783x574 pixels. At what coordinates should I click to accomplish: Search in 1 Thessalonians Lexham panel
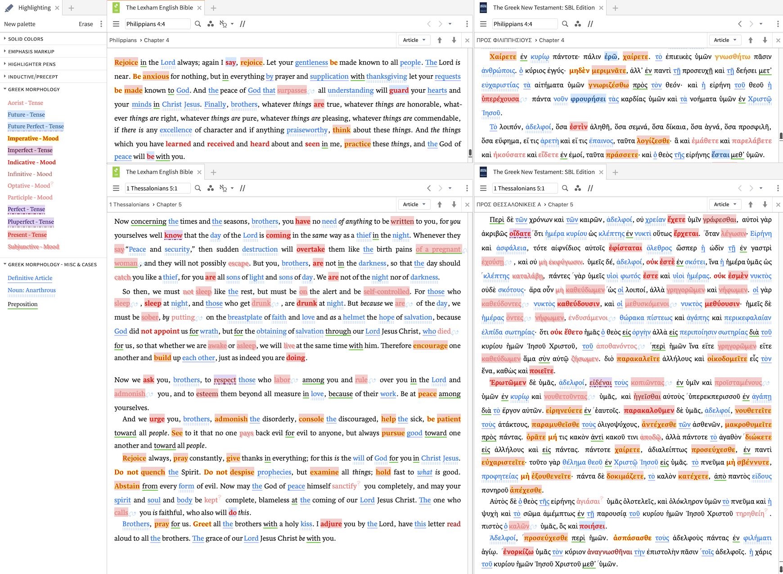click(198, 188)
